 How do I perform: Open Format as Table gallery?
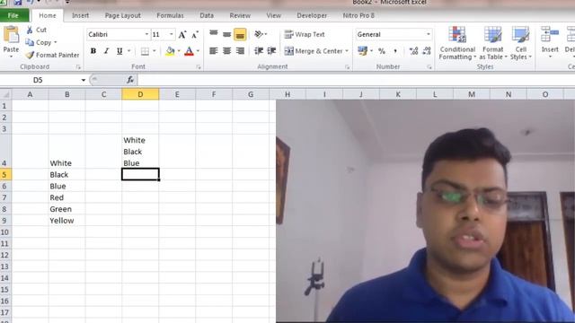pos(493,43)
